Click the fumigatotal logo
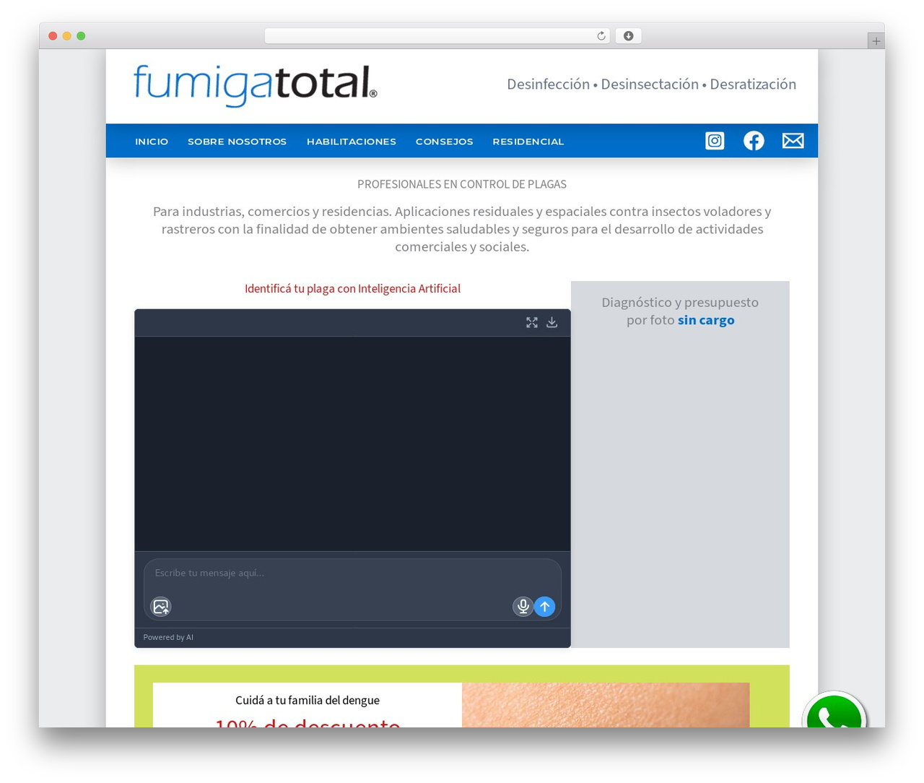Screen dimensions: 924x783 [x=256, y=85]
